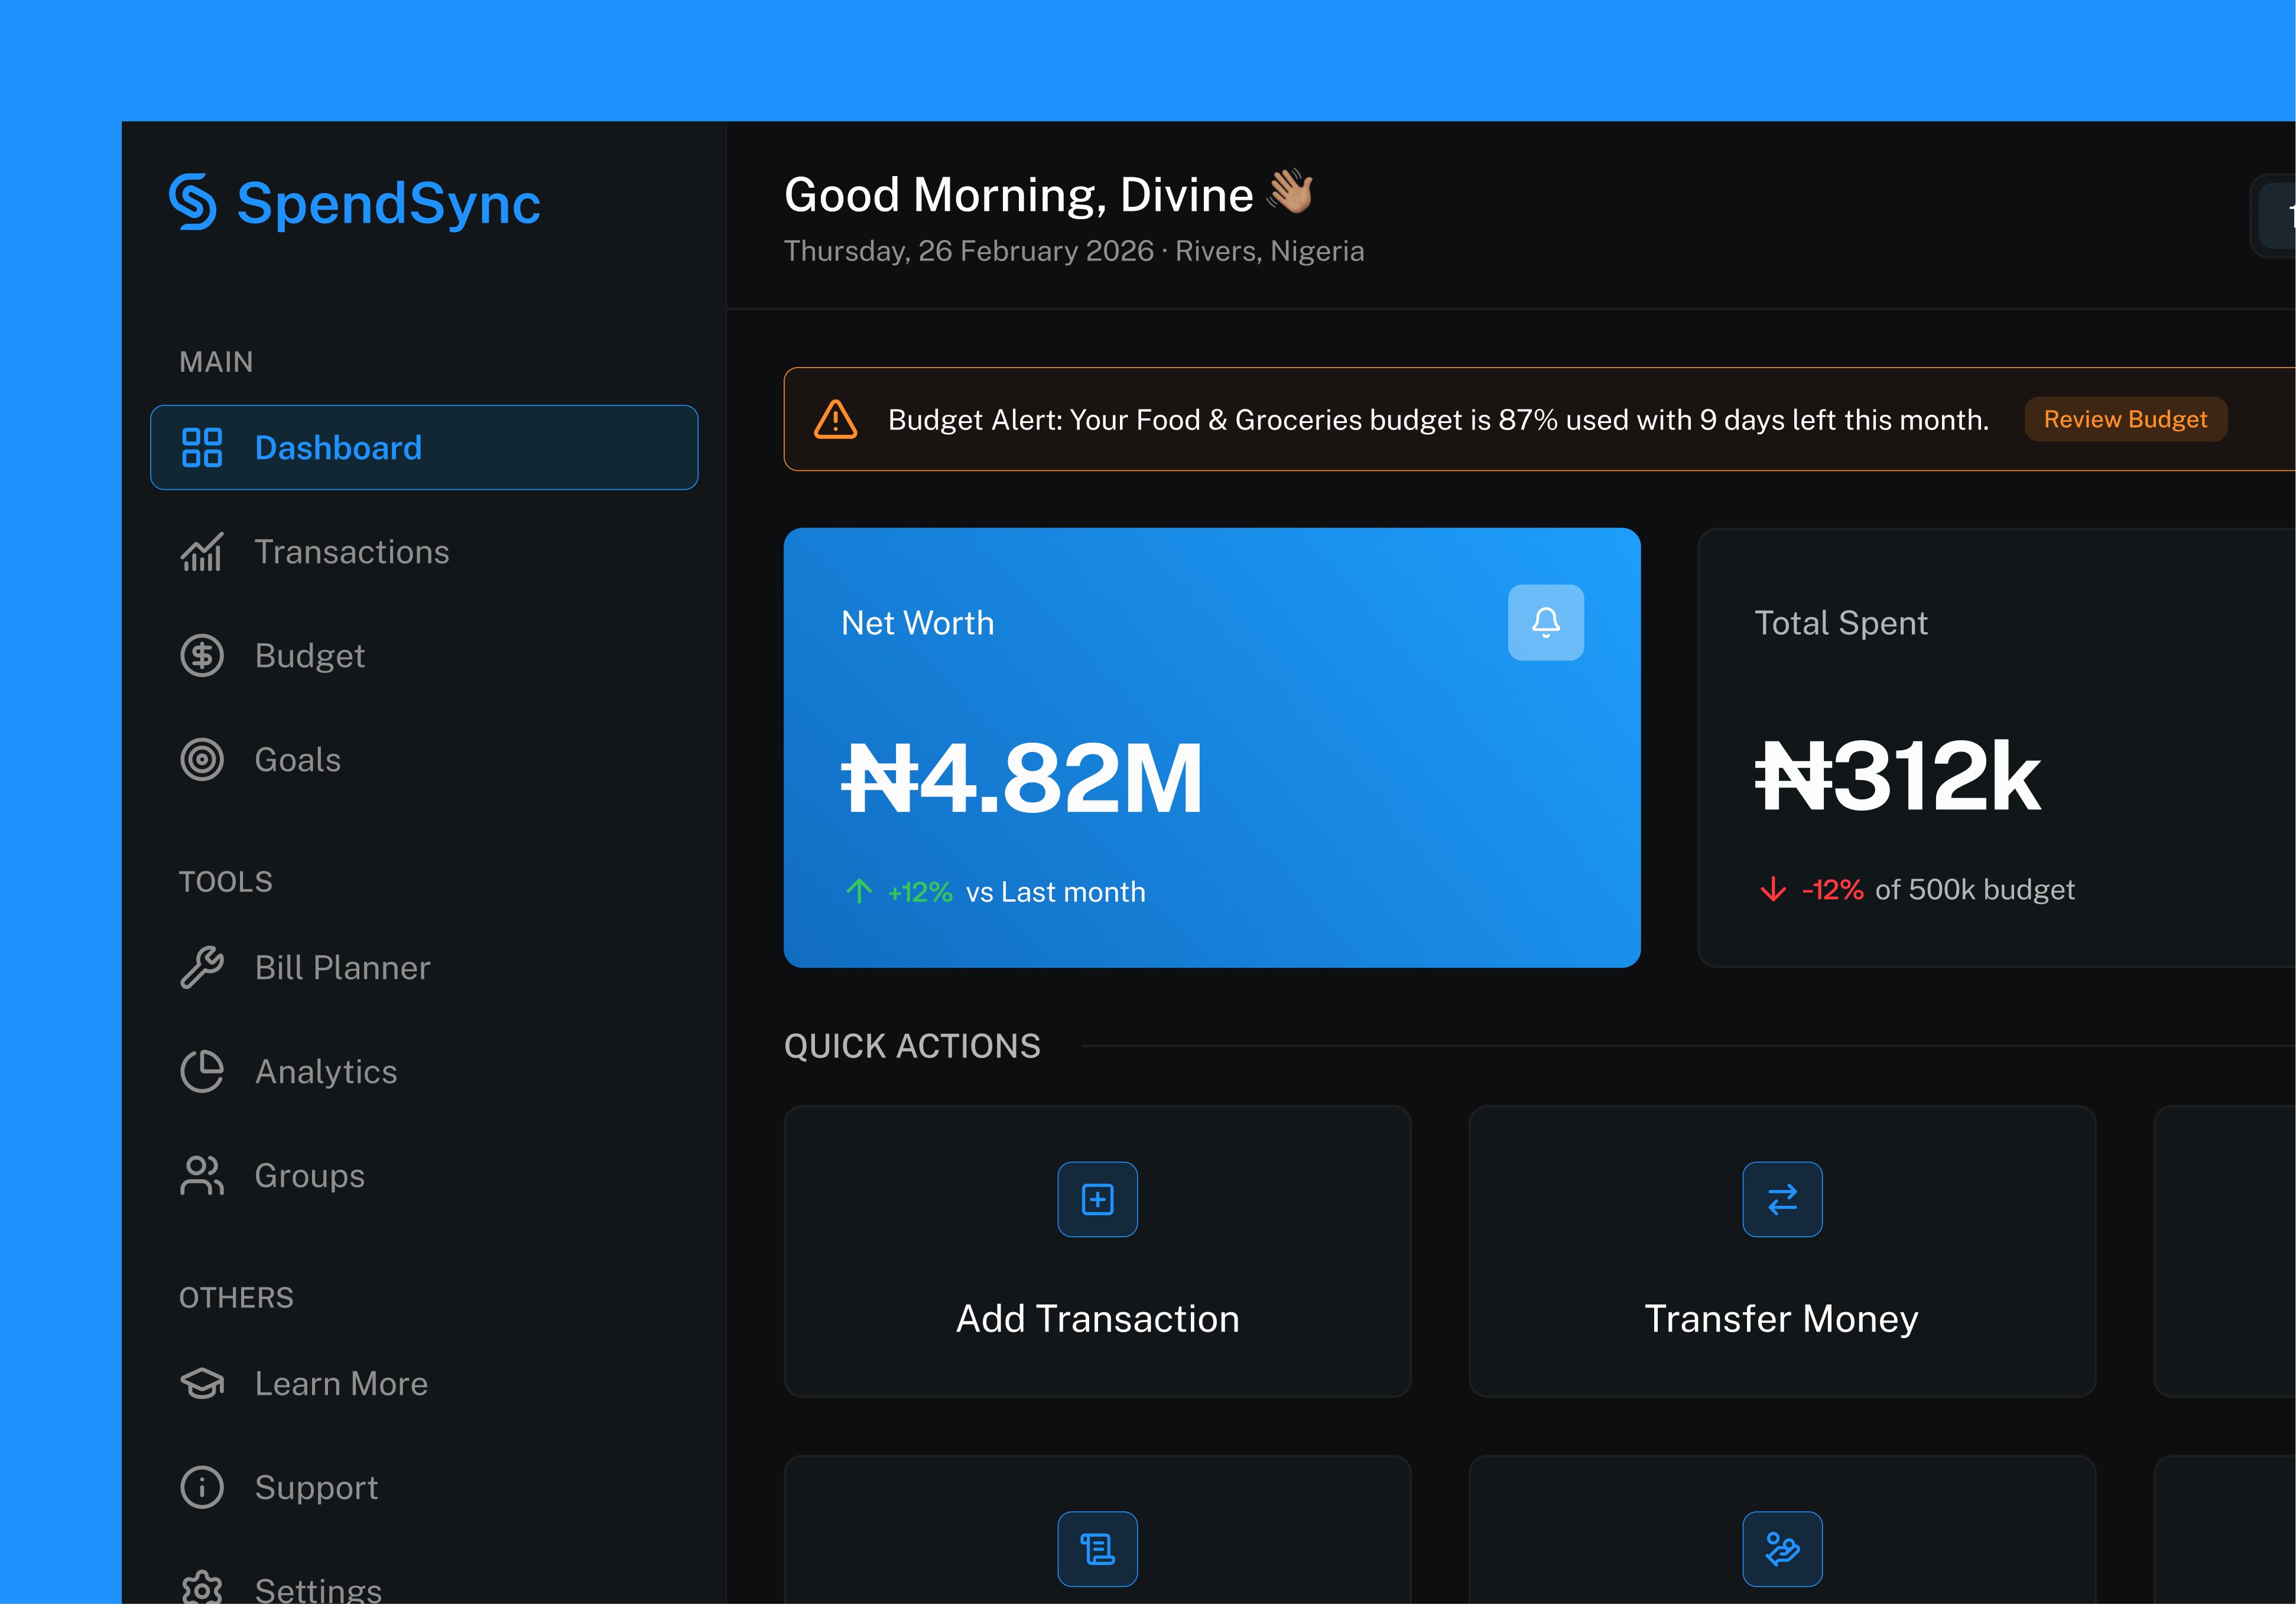Click the SpendSync logo icon
This screenshot has width=2296, height=1604.
point(193,202)
